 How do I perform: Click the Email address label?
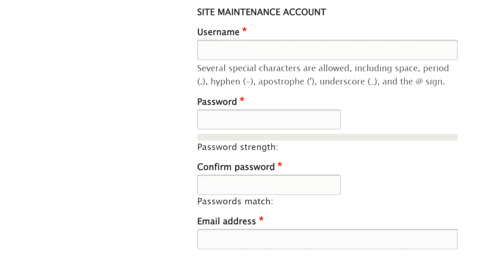(x=226, y=221)
